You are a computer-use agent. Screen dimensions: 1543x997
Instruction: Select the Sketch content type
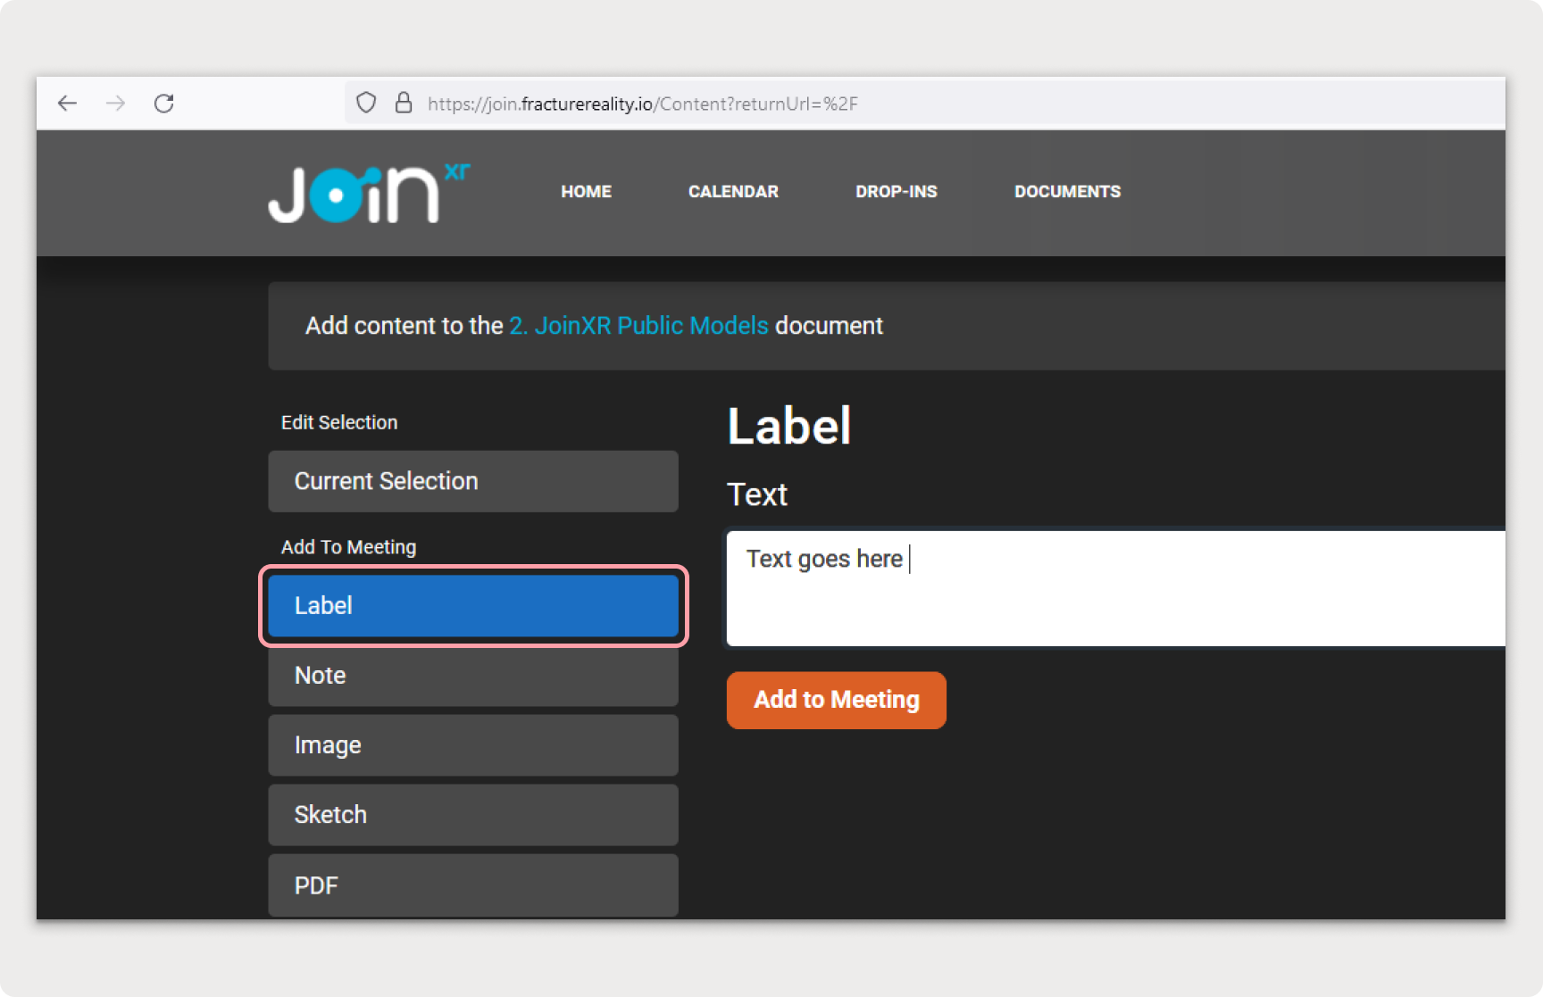473,815
